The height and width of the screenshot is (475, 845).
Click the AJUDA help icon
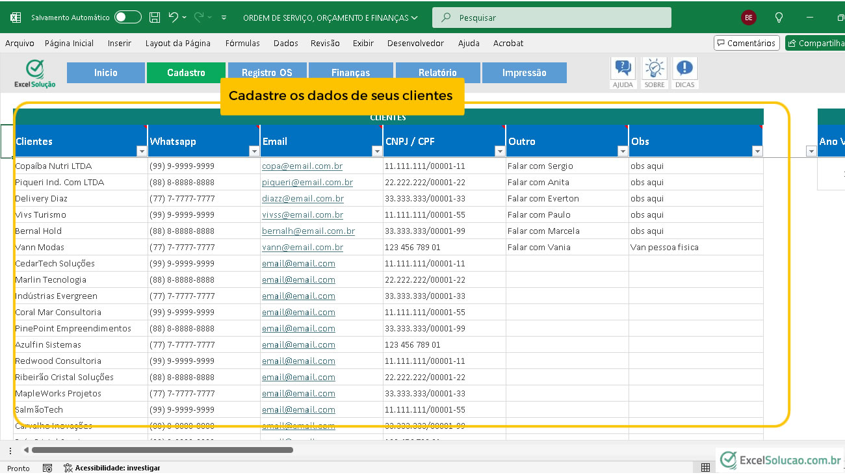tap(623, 72)
